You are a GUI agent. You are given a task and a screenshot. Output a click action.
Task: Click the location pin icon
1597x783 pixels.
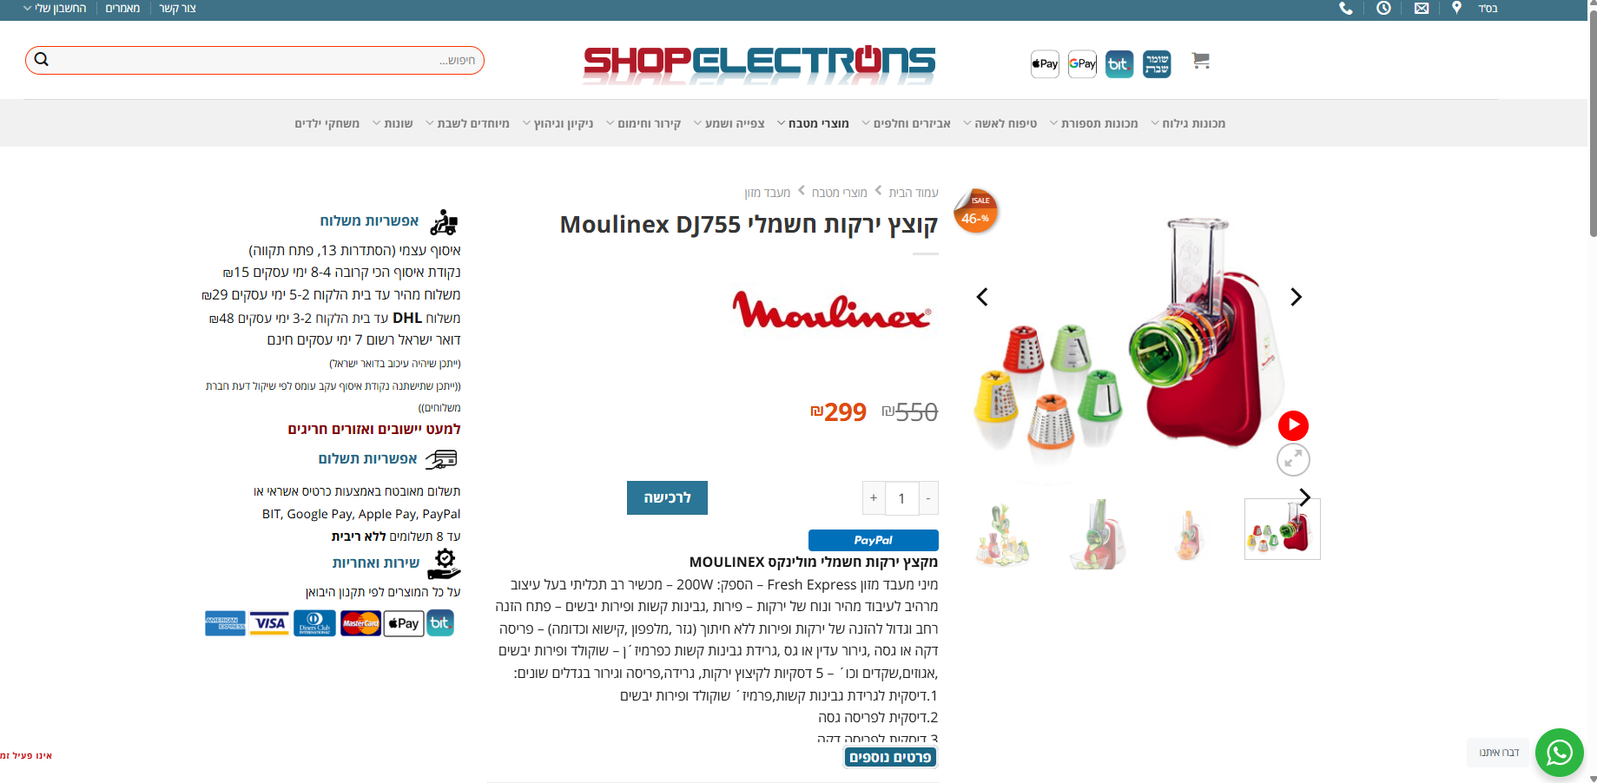pos(1457,8)
